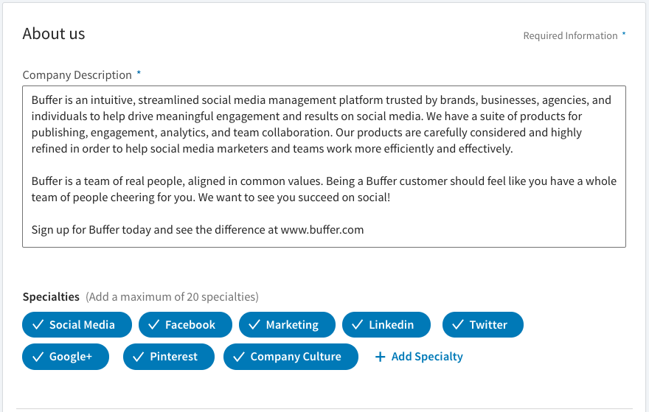Click '(Add a maximum of 20 specialties)' hint

pyautogui.click(x=172, y=296)
